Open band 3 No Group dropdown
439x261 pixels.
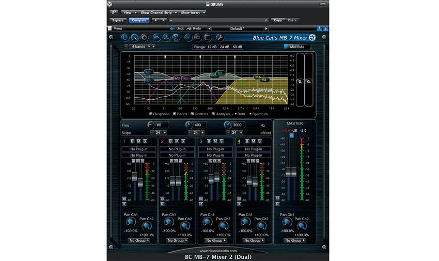[215, 240]
